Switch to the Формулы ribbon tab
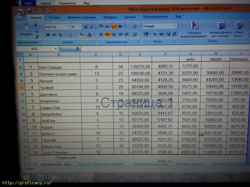Screen dimensions: 250x187 point(110,17)
